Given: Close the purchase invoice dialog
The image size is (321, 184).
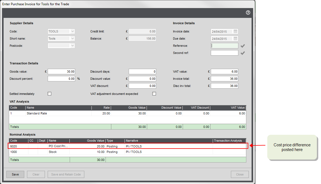Looking at the screenshot, I should pyautogui.click(x=240, y=174).
